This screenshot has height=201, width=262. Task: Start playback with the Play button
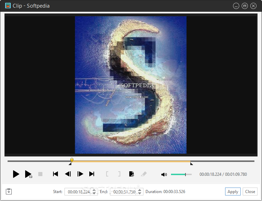coord(16,174)
